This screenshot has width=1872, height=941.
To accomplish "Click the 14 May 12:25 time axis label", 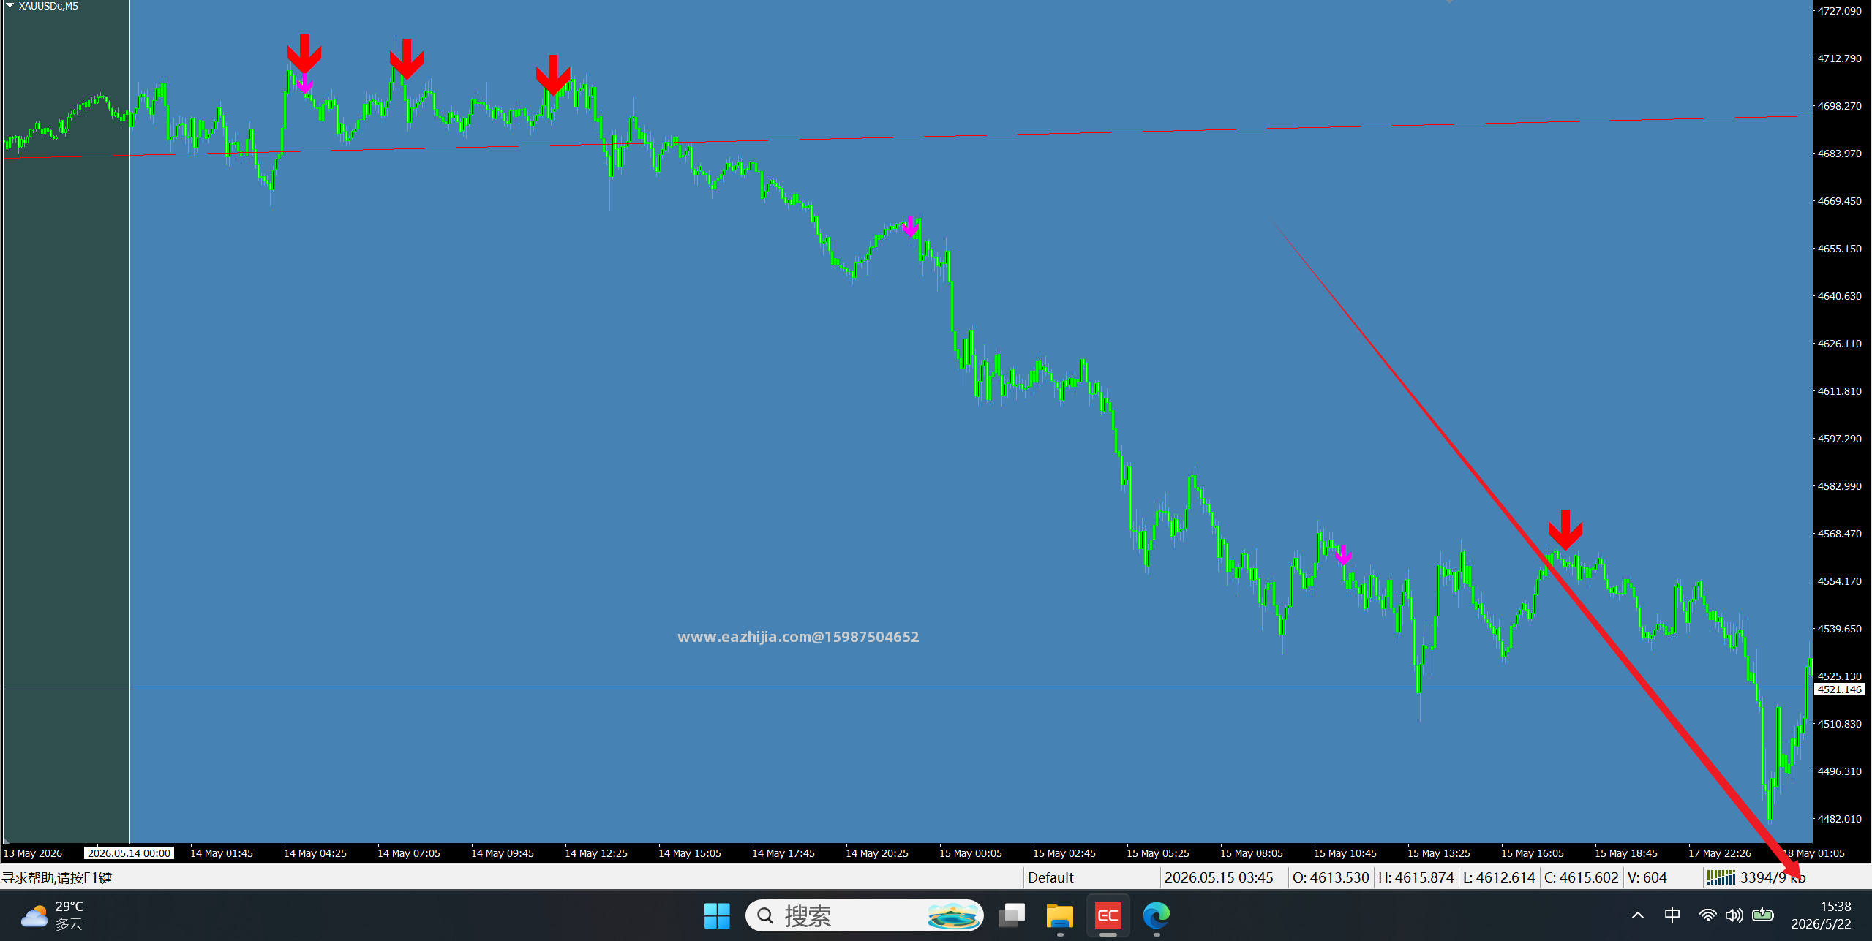I will tap(596, 853).
